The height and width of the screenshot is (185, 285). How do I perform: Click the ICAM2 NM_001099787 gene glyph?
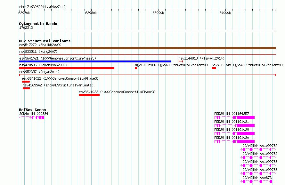pos(258,149)
